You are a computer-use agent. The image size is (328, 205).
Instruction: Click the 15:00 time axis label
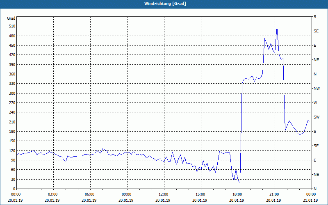click(x=201, y=194)
